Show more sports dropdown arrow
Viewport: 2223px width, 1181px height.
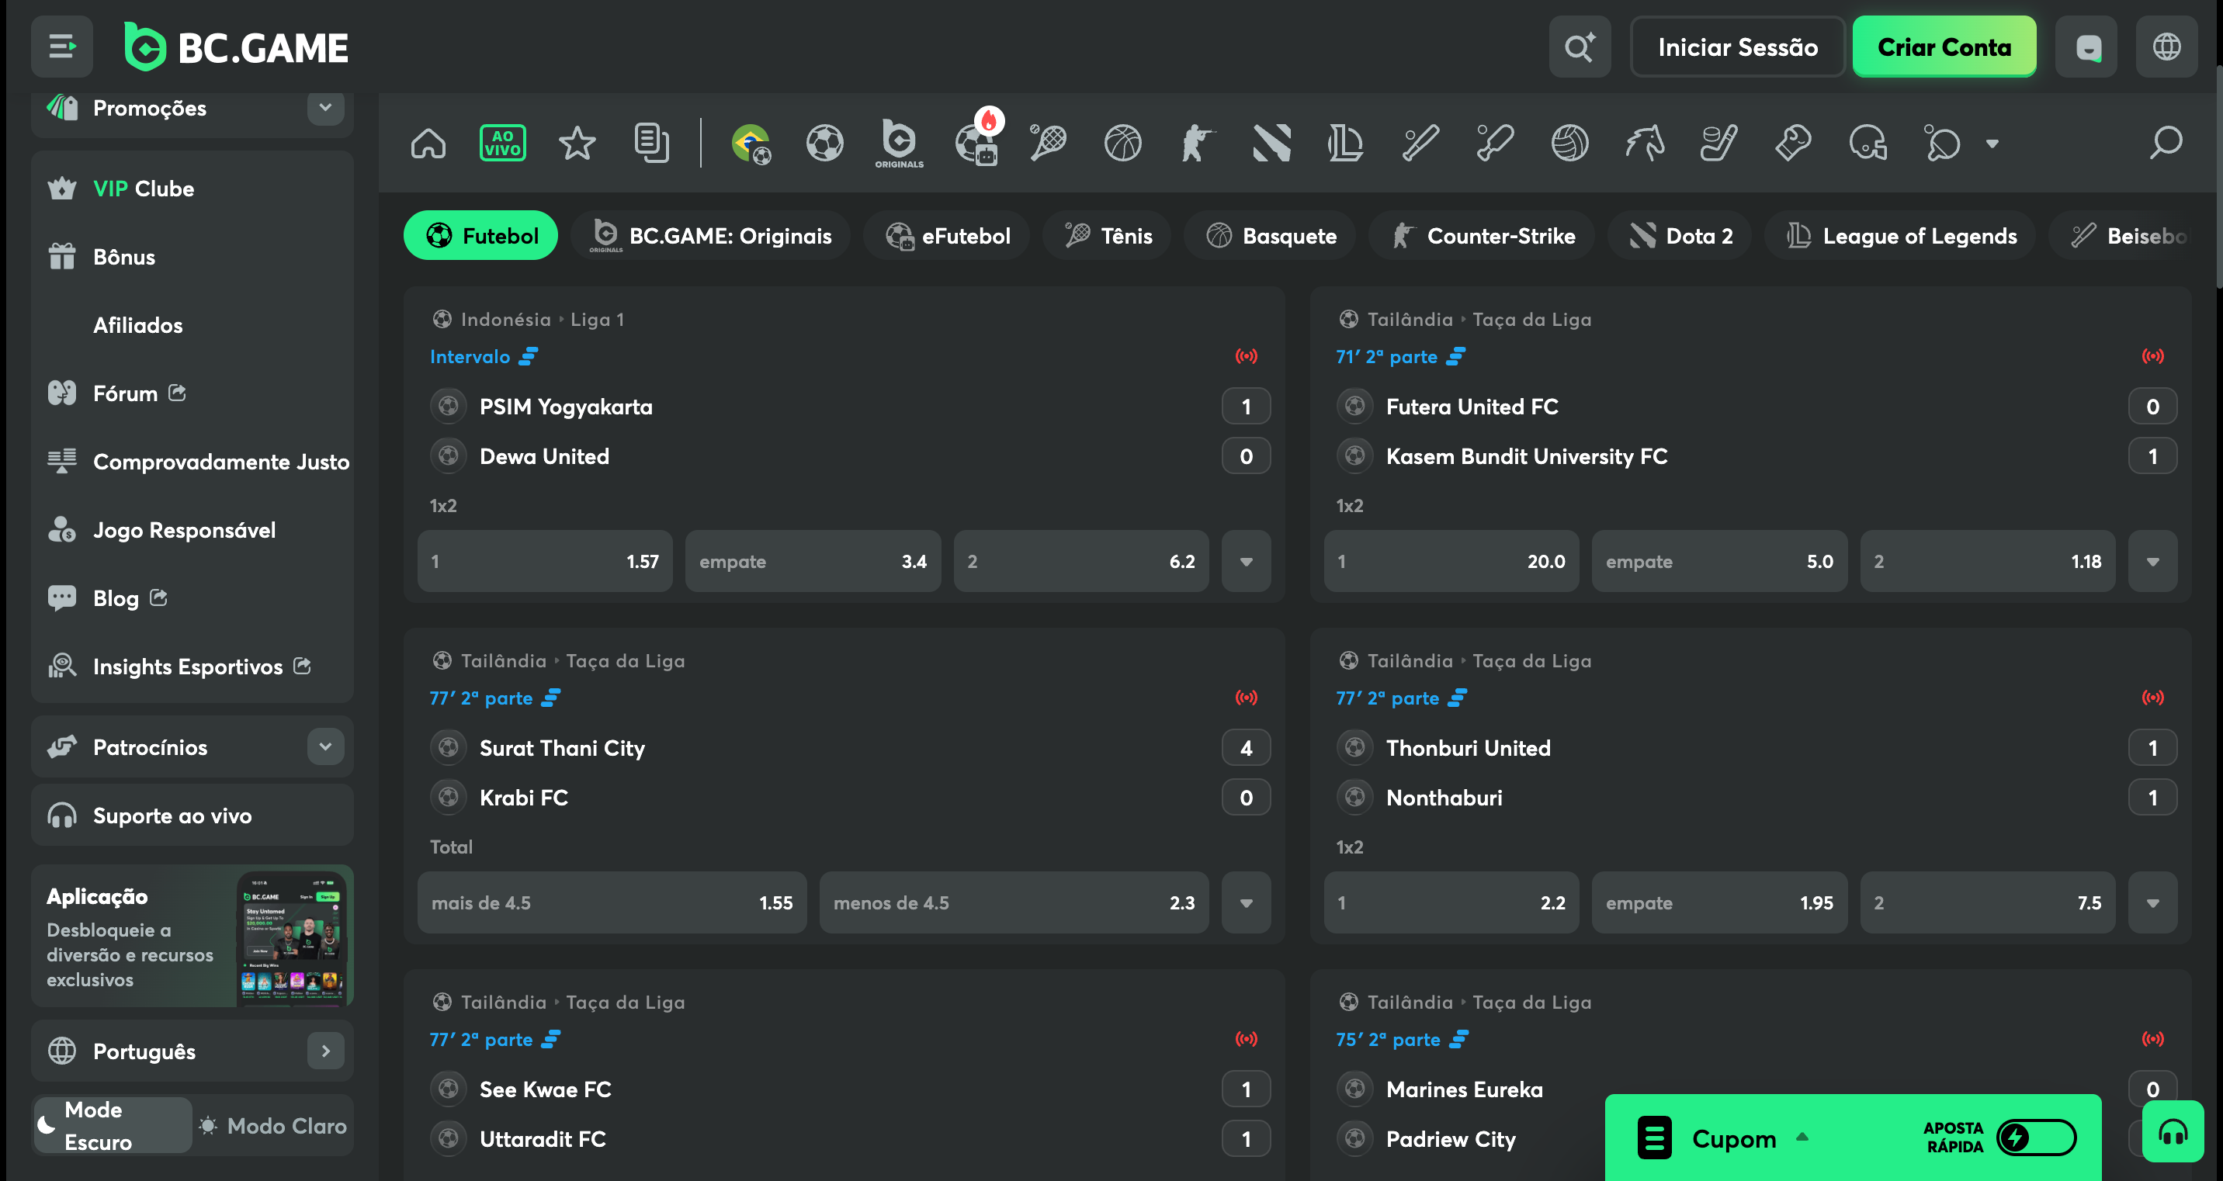[x=1992, y=144]
